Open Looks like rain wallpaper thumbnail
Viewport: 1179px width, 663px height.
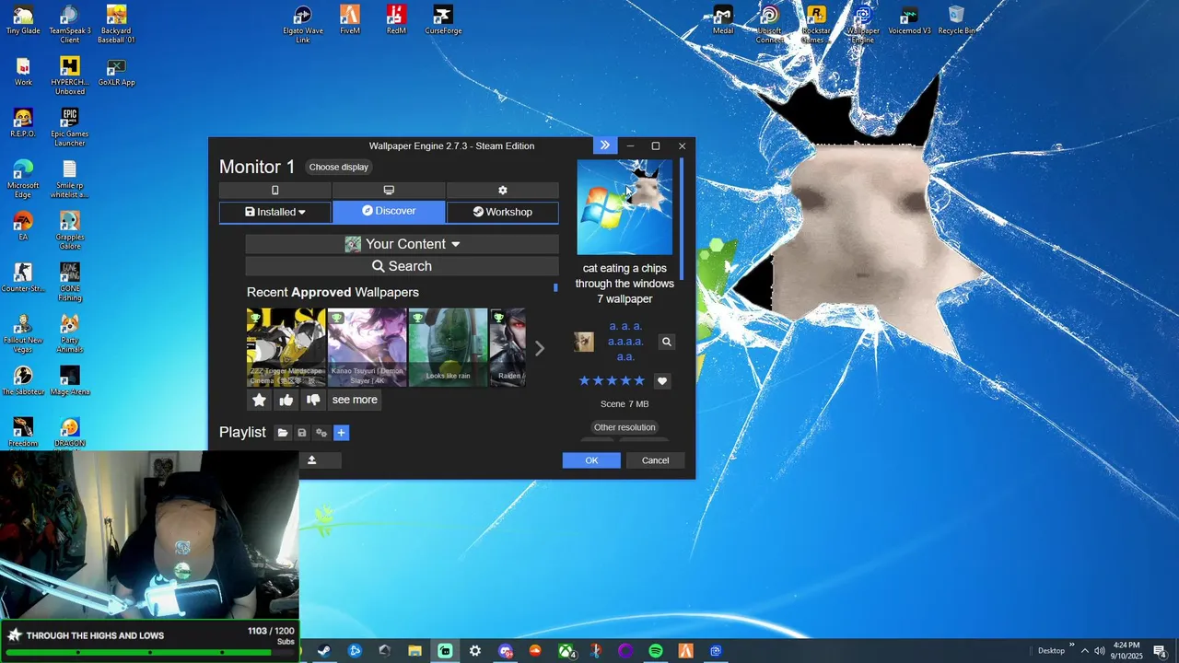coord(448,347)
